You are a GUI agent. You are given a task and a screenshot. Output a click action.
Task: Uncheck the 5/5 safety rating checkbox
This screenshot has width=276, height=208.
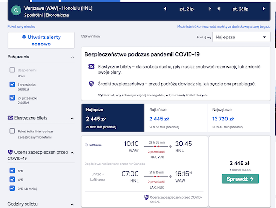click(12, 170)
